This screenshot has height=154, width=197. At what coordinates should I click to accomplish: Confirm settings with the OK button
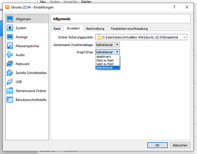pyautogui.click(x=157, y=145)
